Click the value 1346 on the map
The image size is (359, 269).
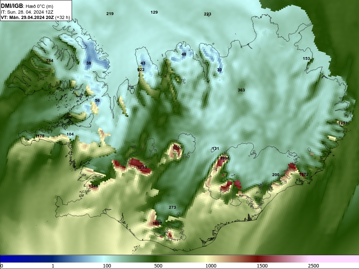tap(93, 186)
